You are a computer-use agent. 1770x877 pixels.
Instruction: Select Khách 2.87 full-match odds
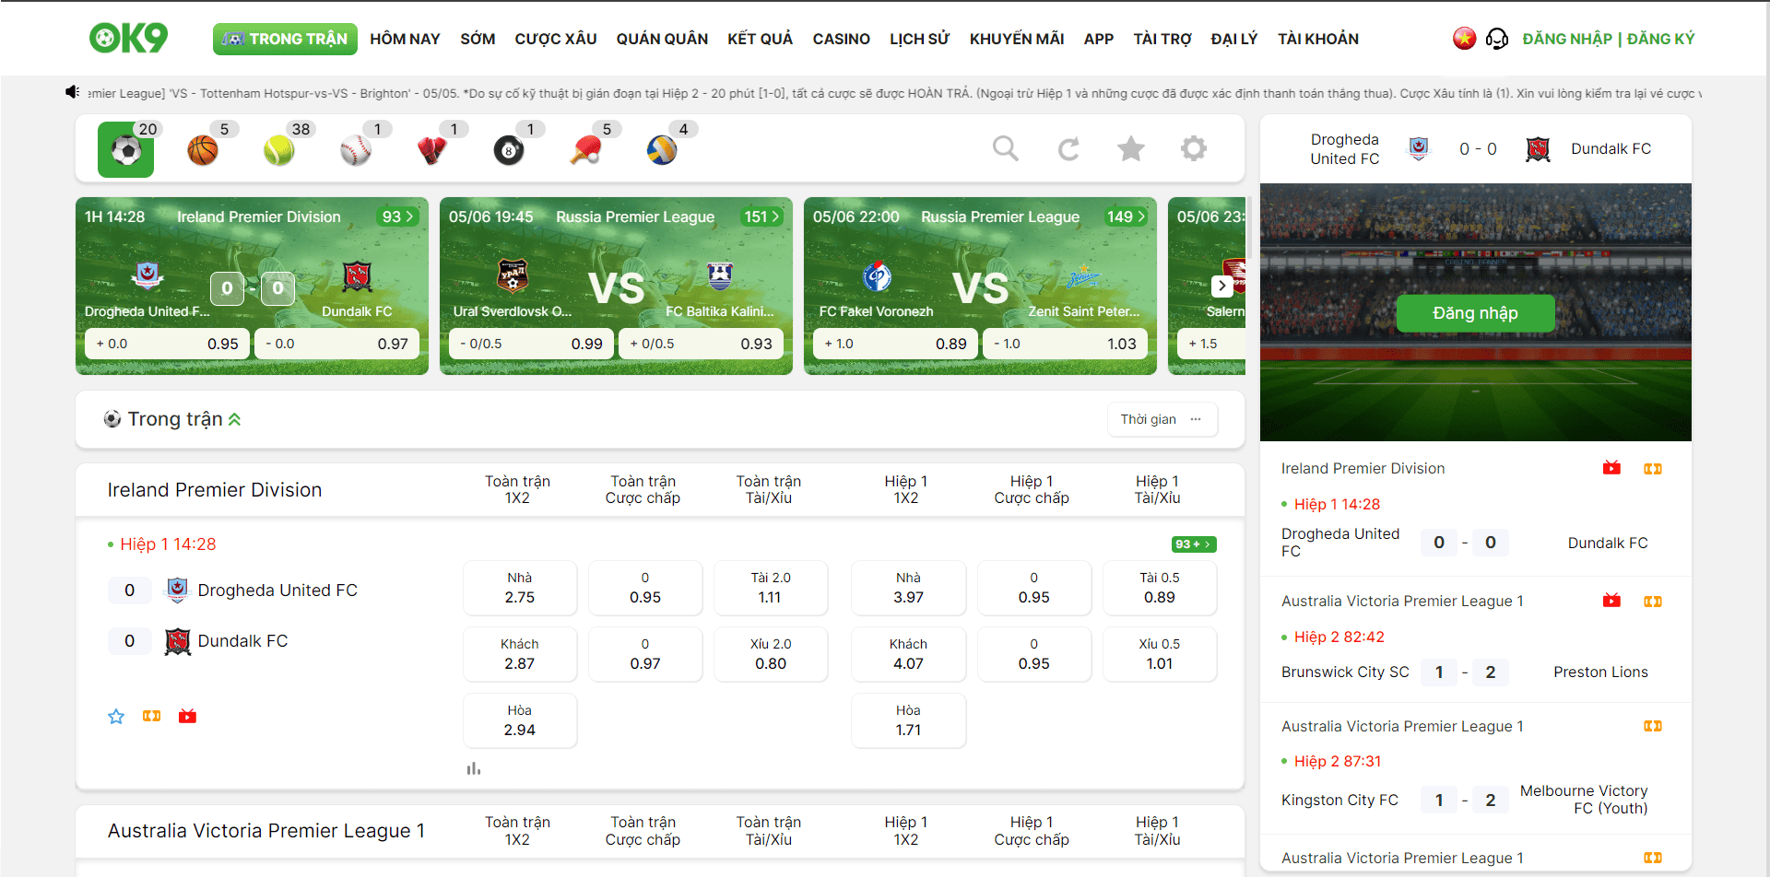520,654
